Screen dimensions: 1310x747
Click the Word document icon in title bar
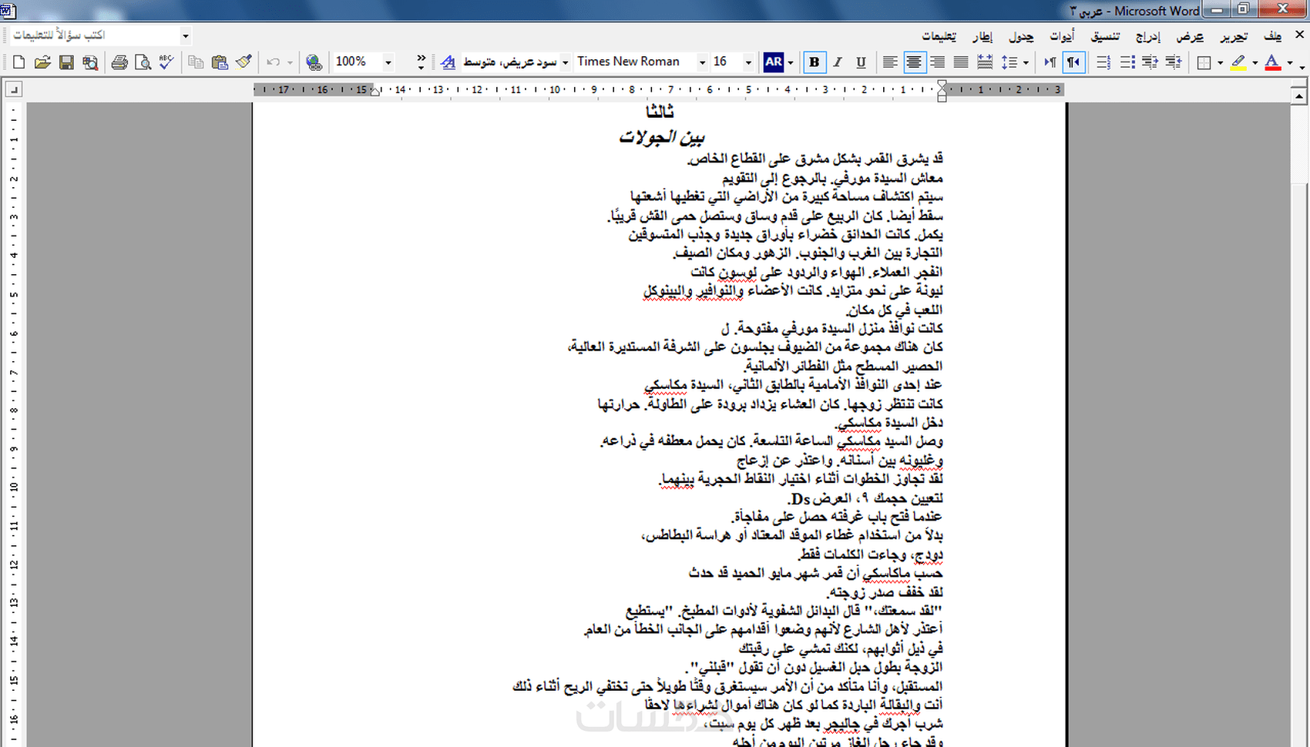coord(8,10)
